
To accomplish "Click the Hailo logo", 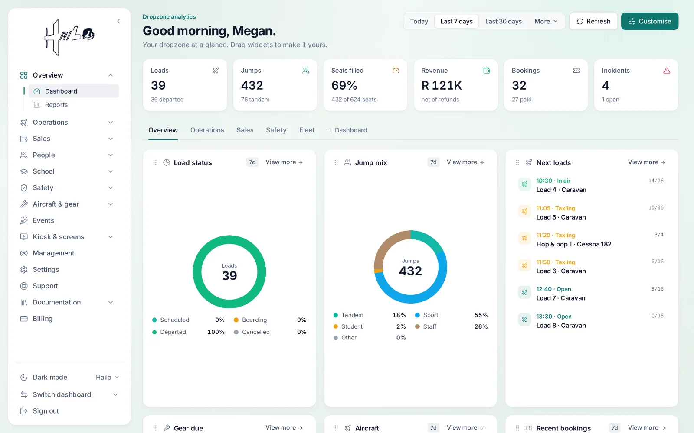I will click(x=69, y=37).
